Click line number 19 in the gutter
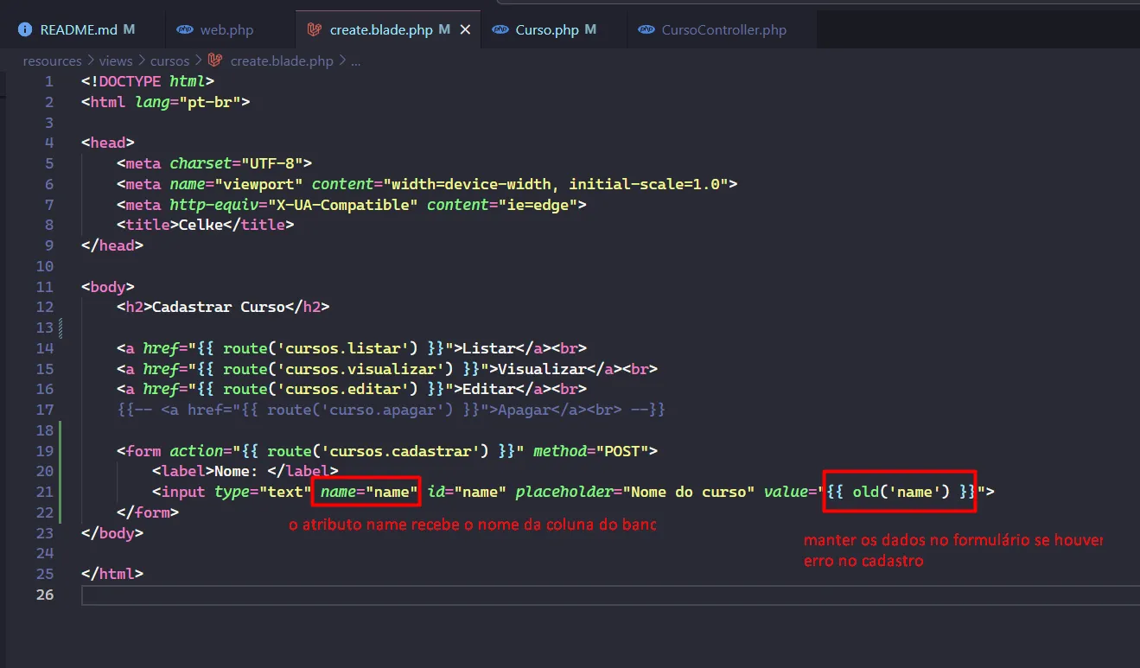This screenshot has height=668, width=1140. 45,450
